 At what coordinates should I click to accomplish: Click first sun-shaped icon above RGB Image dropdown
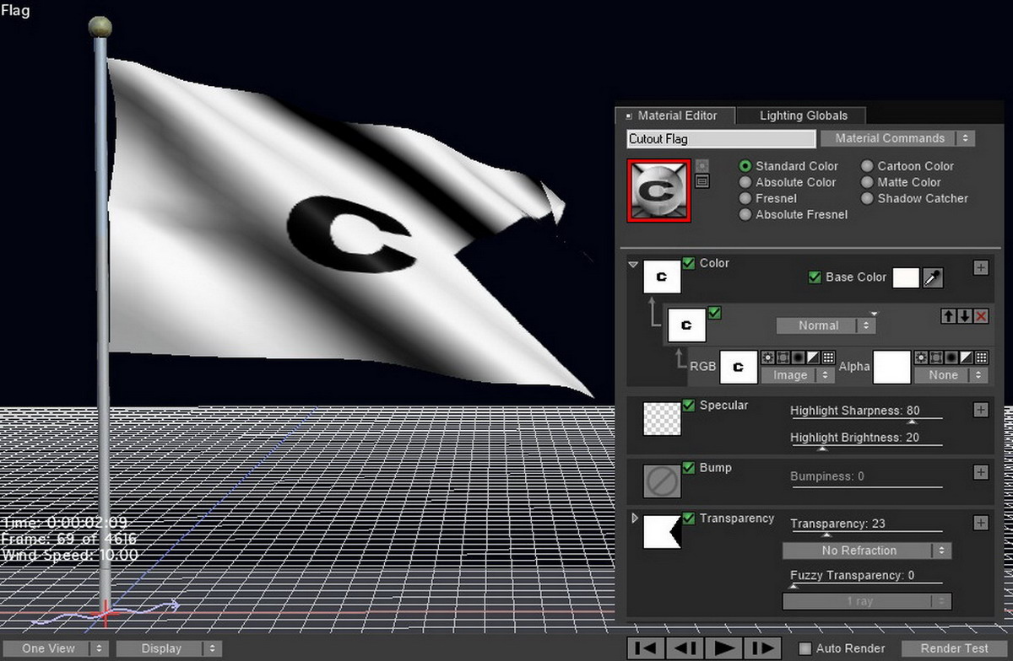click(x=767, y=357)
